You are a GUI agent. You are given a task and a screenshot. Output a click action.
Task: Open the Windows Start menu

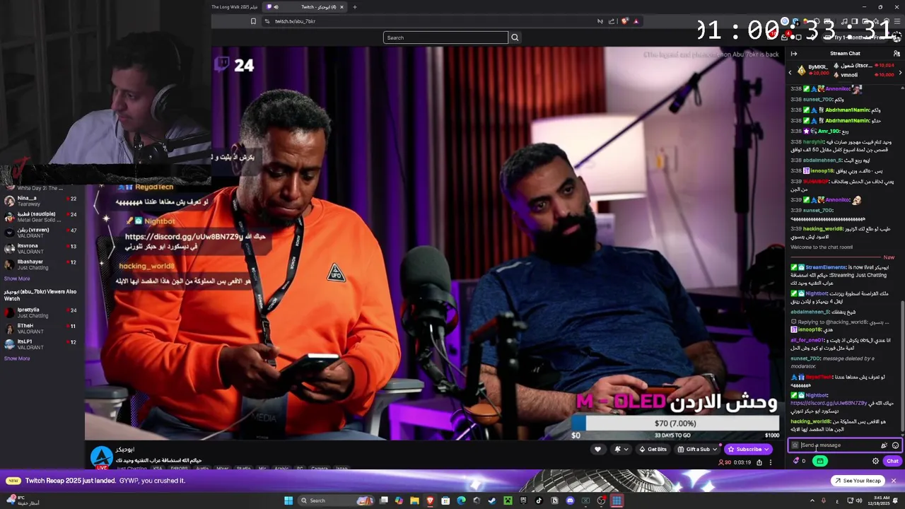click(x=288, y=501)
